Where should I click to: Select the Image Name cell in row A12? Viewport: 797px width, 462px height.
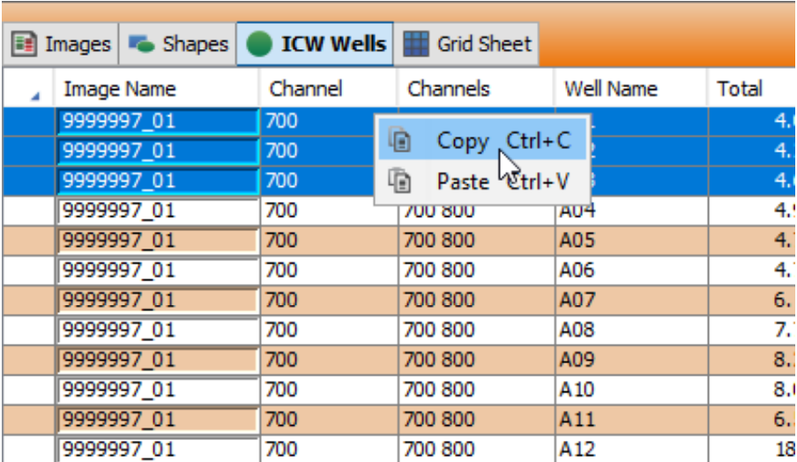158,449
